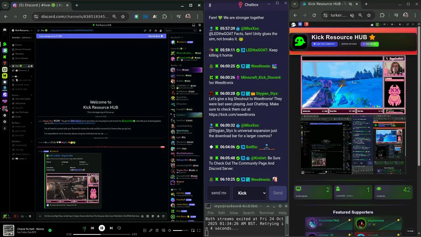Open the platform dropdown showing Kick
This screenshot has height=237, width=421.
click(250, 193)
